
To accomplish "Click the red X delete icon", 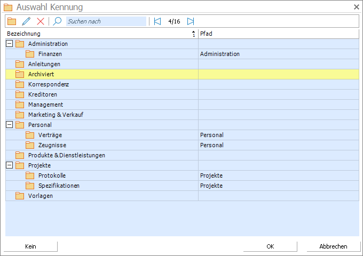I will [41, 21].
